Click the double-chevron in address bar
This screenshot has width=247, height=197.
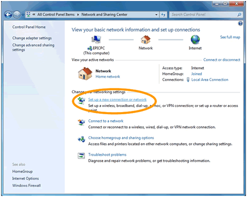[x=34, y=15]
